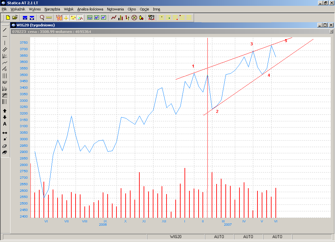The image size is (335, 242).
Task: Select the ruler measurement tool
Action: (x=49, y=18)
